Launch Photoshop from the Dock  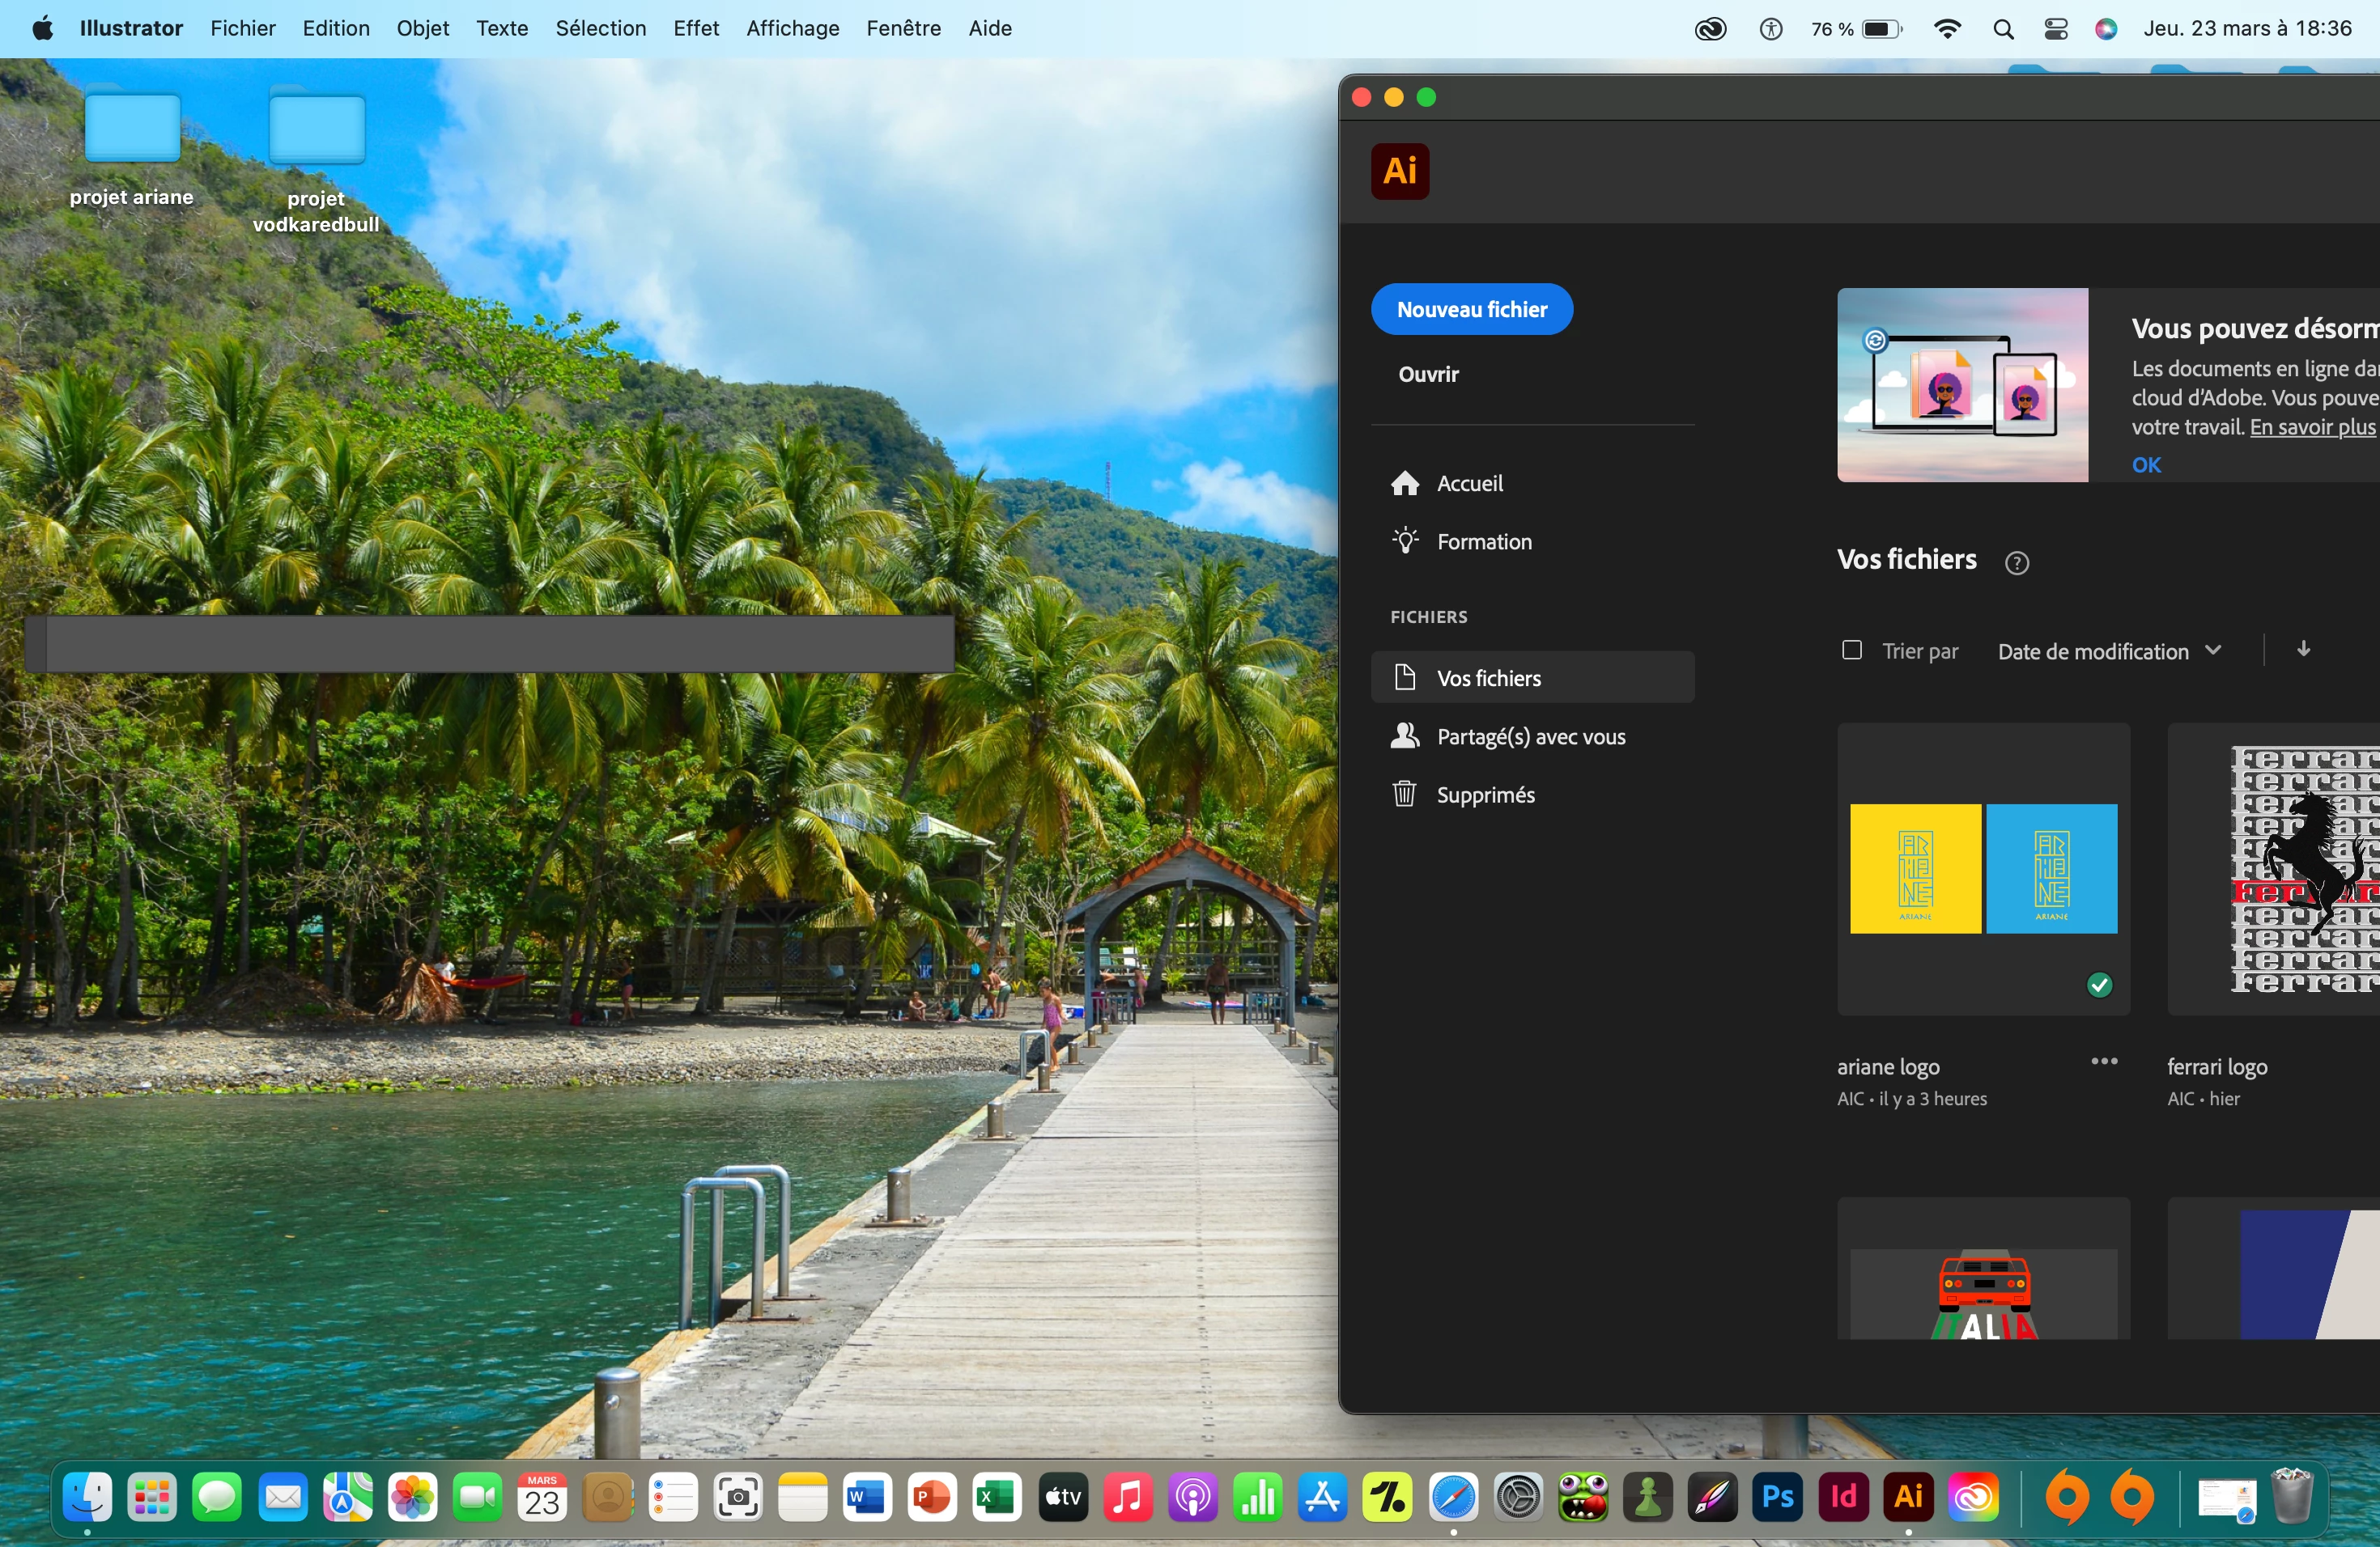[x=1777, y=1496]
